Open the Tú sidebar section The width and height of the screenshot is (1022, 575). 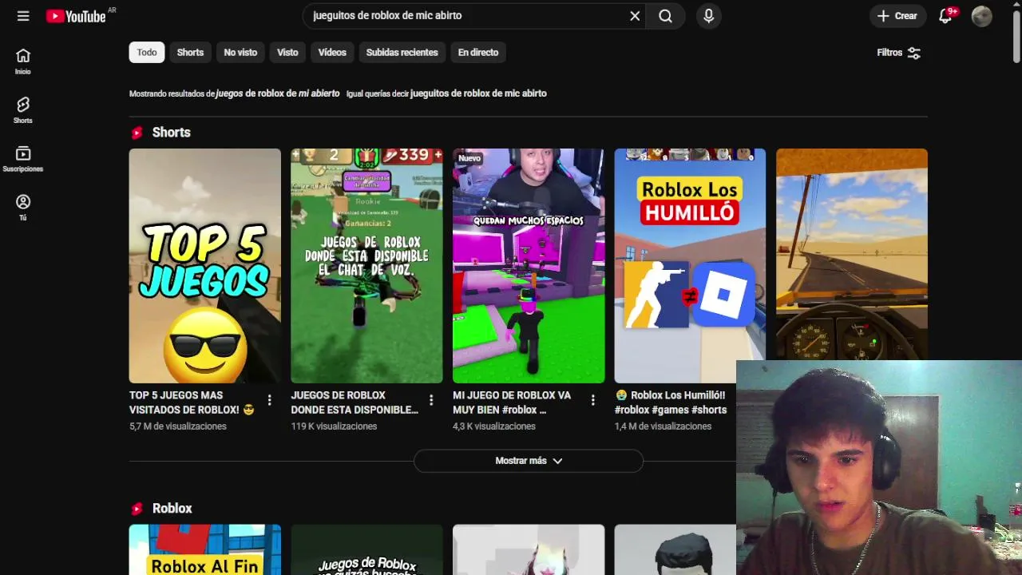23,208
